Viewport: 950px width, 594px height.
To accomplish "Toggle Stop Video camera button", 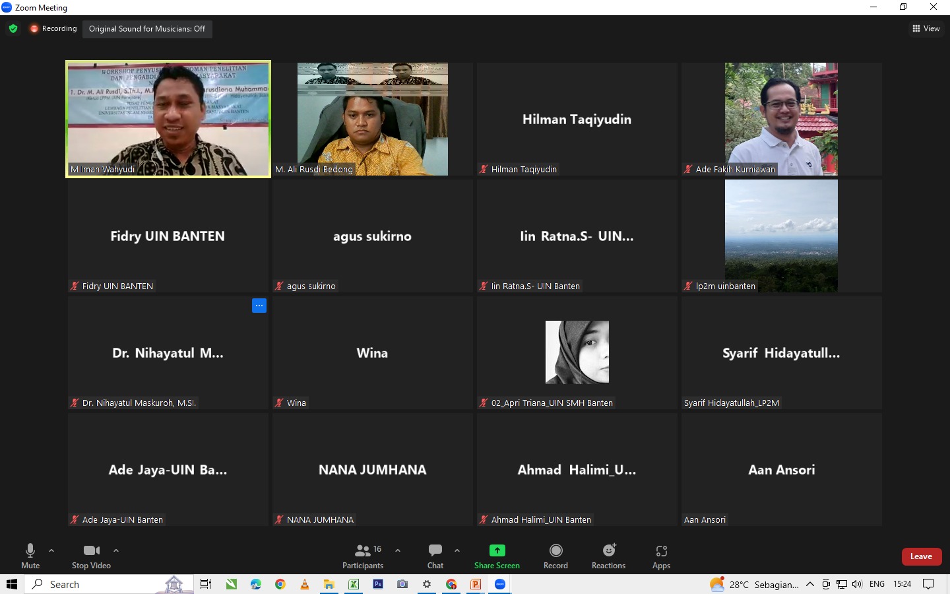I will [91, 551].
